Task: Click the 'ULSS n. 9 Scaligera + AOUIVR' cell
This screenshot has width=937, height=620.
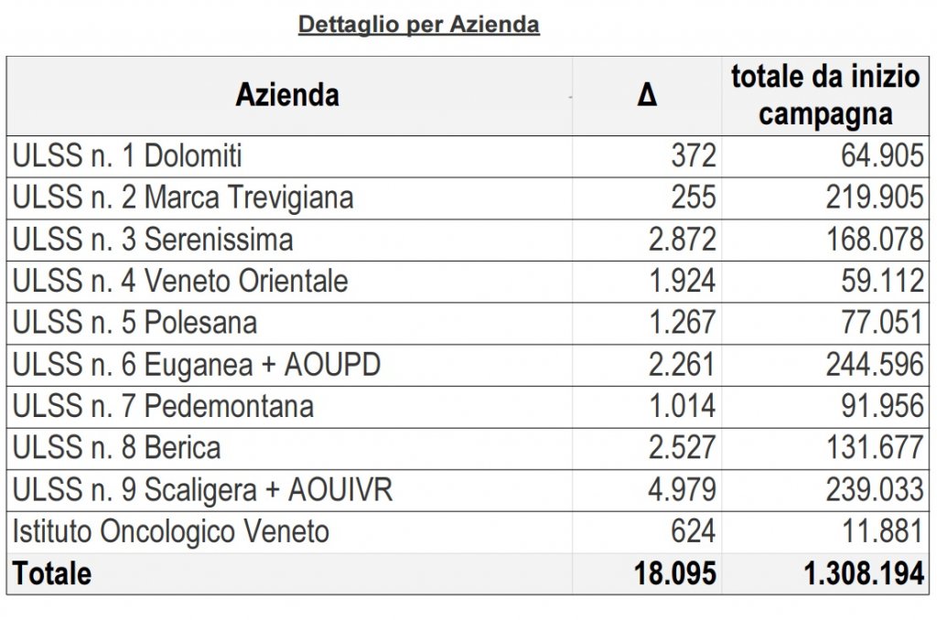Action: click(x=202, y=490)
